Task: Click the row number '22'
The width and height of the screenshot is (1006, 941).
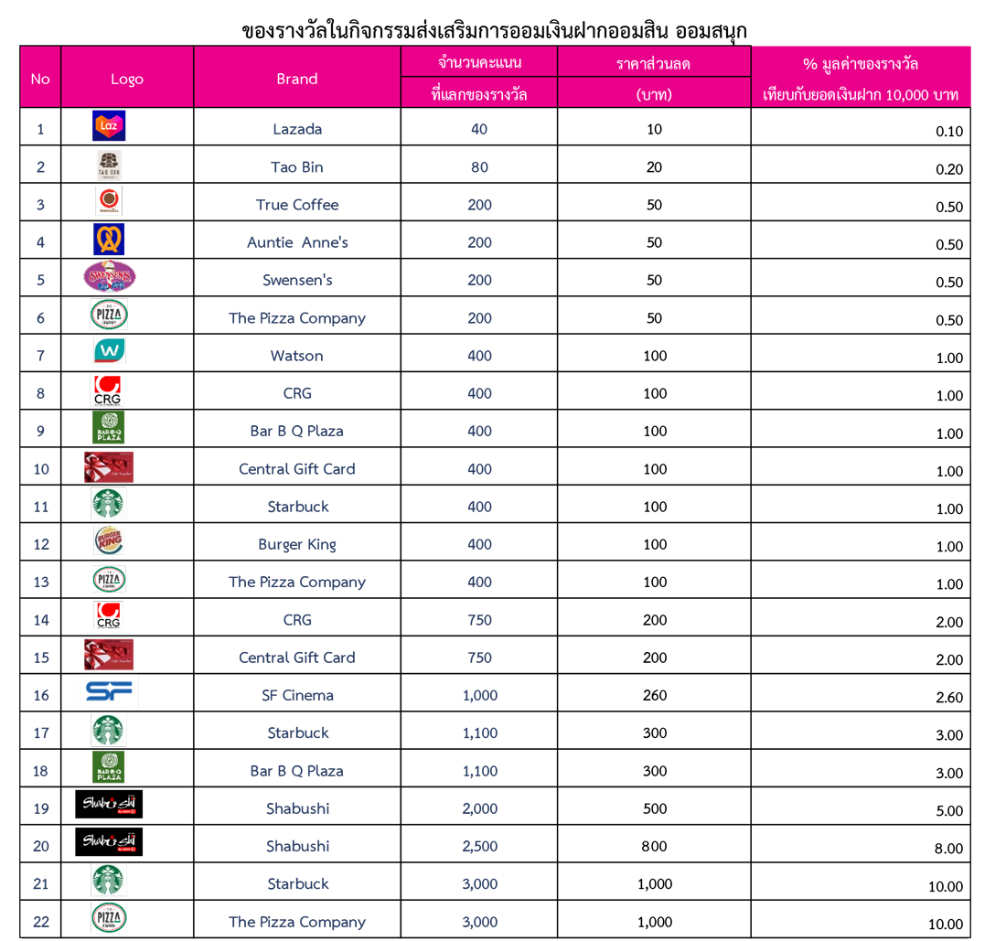Action: [x=40, y=922]
